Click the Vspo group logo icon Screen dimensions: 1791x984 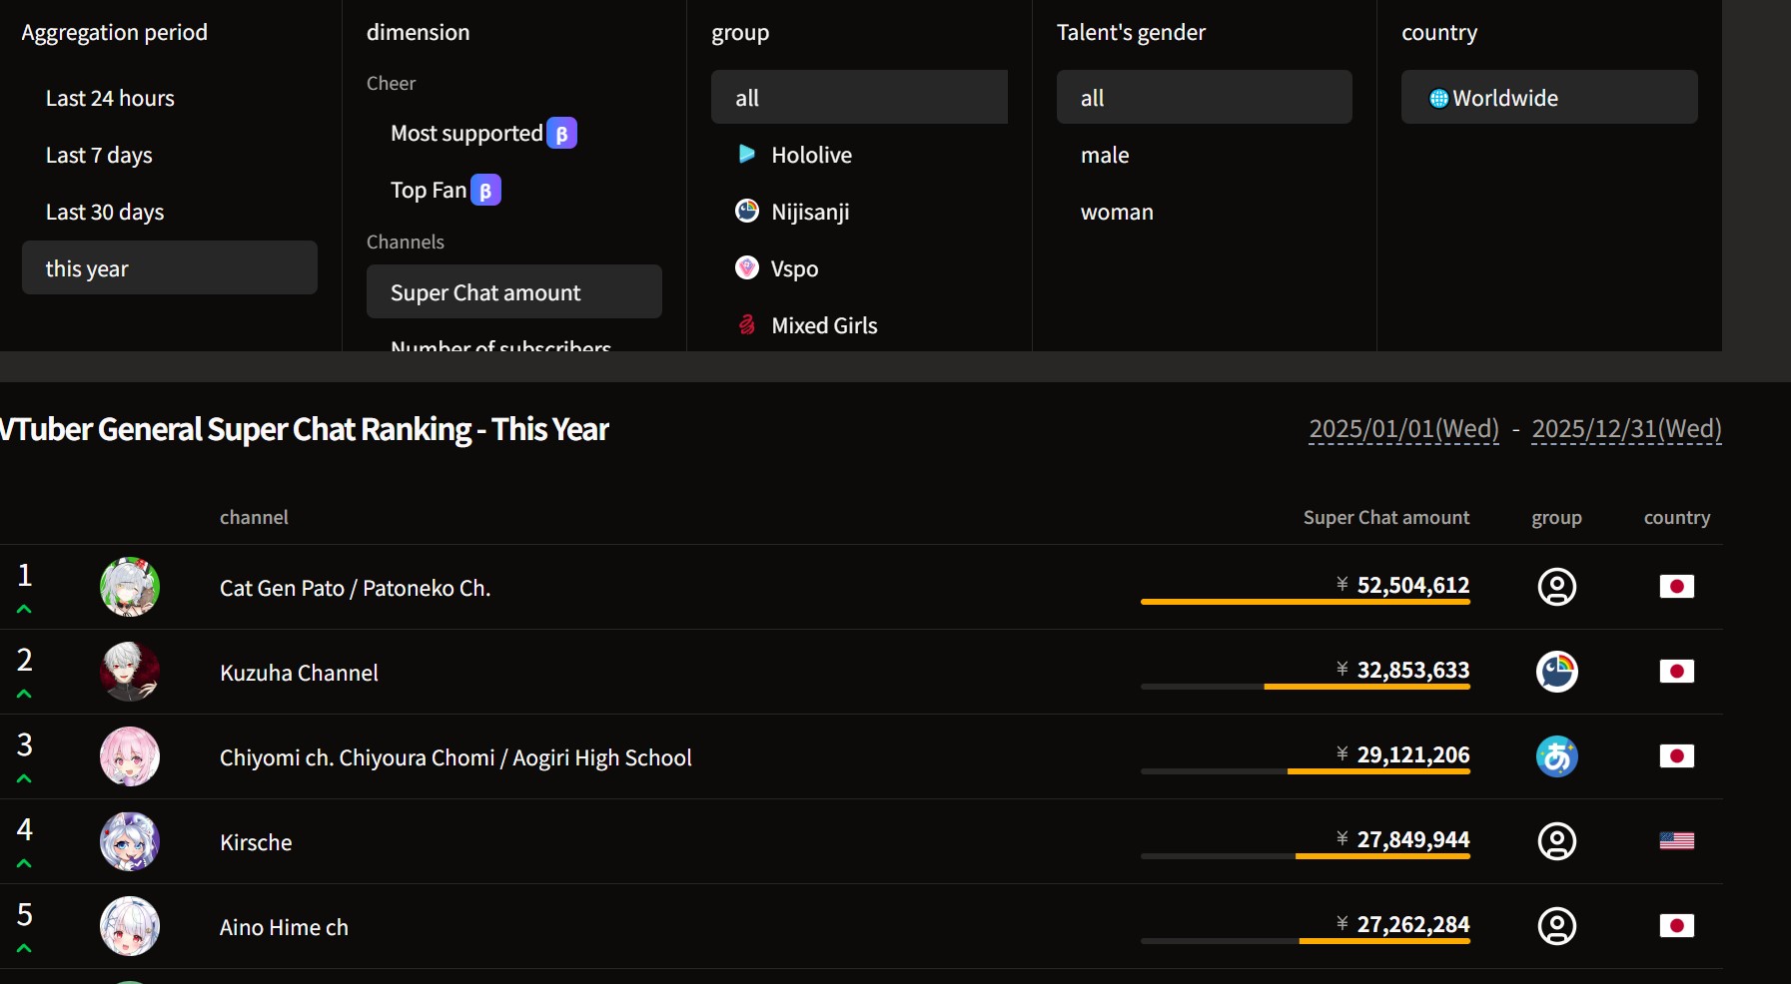coord(746,267)
